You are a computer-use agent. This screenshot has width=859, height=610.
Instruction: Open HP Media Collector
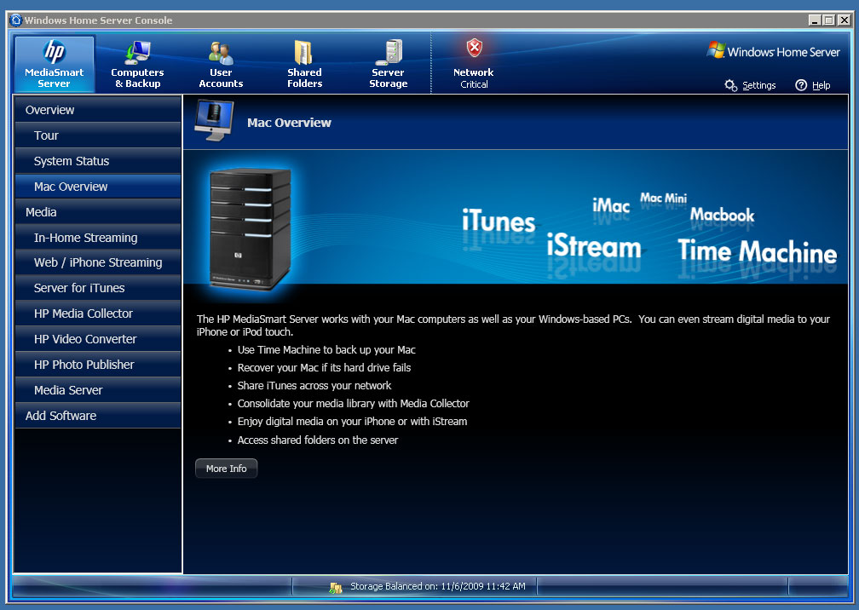97,314
